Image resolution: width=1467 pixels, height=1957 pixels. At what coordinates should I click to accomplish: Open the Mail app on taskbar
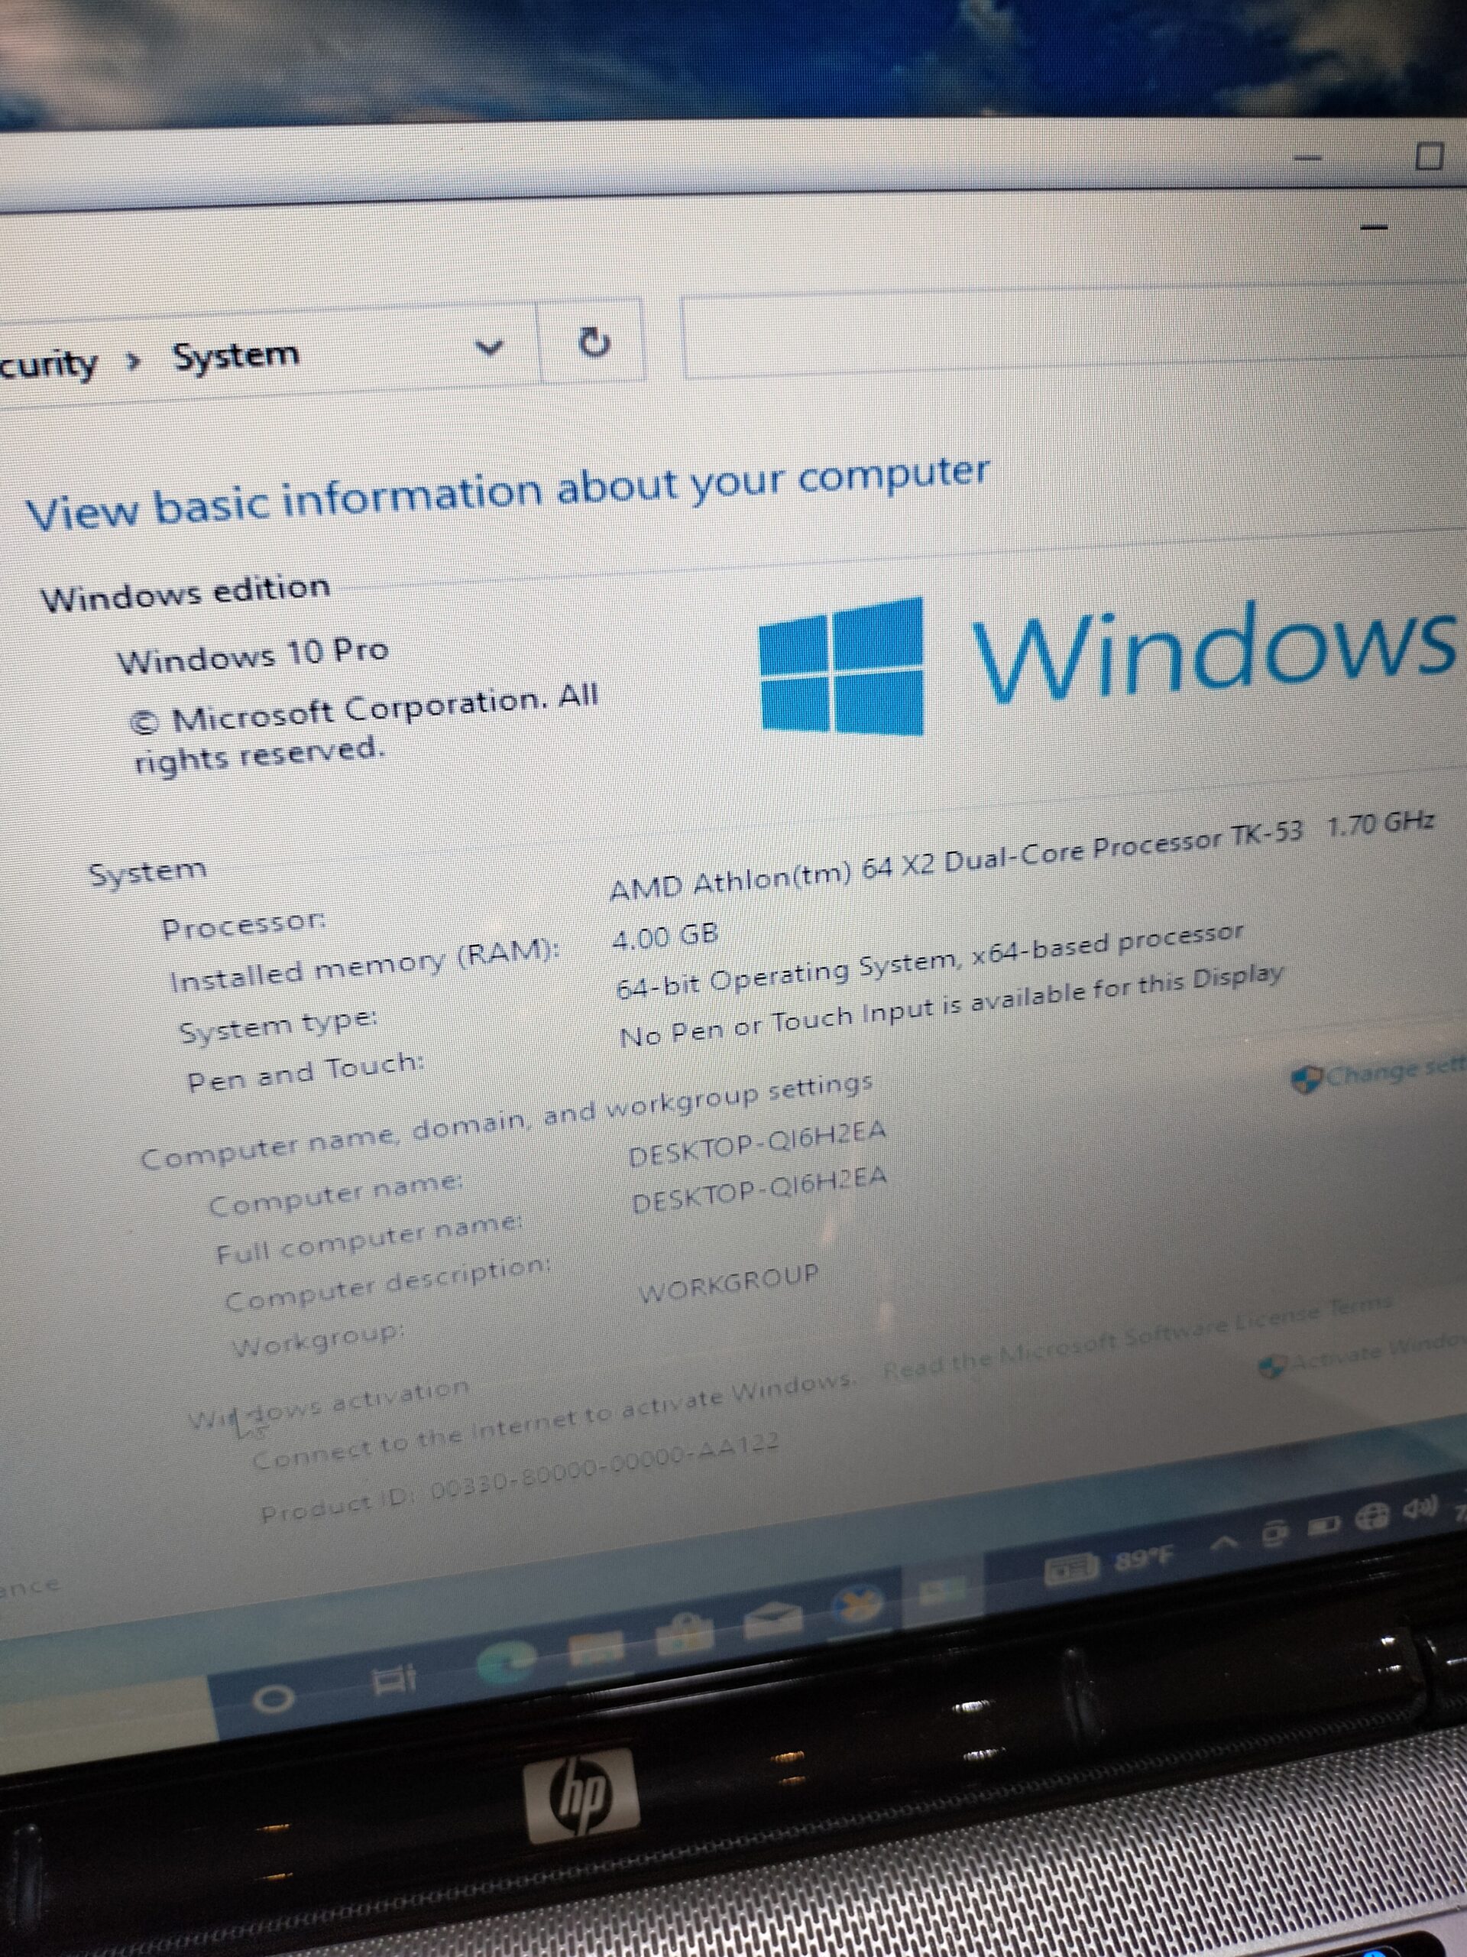pos(773,1620)
